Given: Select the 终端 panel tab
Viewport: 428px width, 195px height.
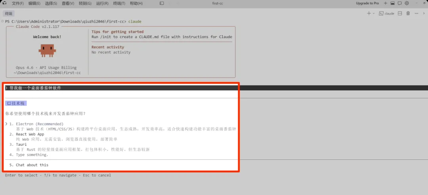Looking at the screenshot, I should pyautogui.click(x=9, y=13).
